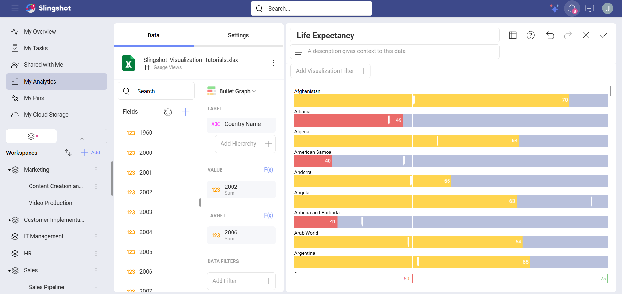Confirm changes with checkmark icon

[604, 35]
